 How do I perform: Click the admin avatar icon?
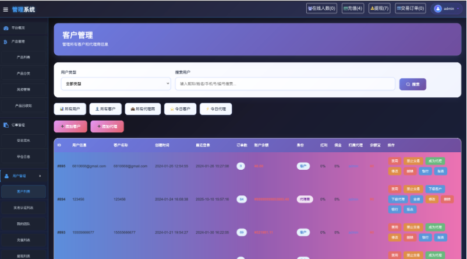click(x=438, y=9)
